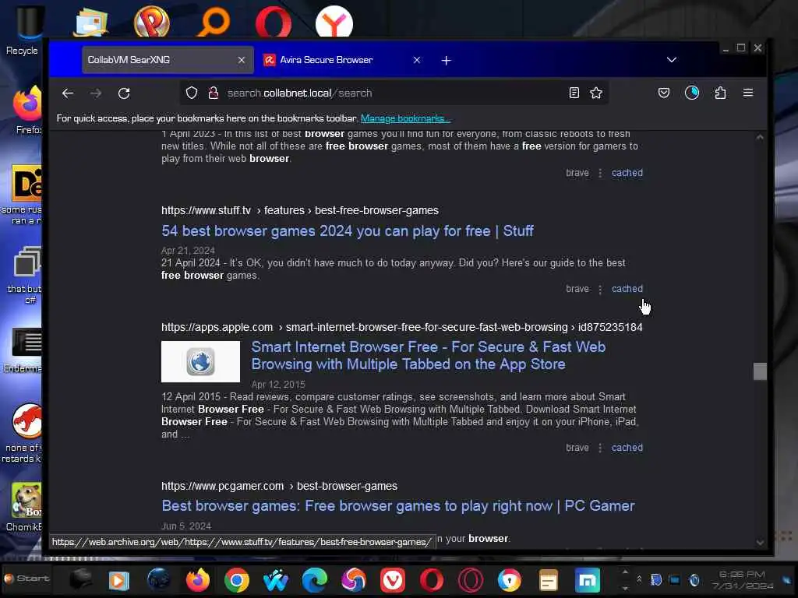Show hidden system tray icons chevron
The width and height of the screenshot is (798, 598).
click(639, 579)
